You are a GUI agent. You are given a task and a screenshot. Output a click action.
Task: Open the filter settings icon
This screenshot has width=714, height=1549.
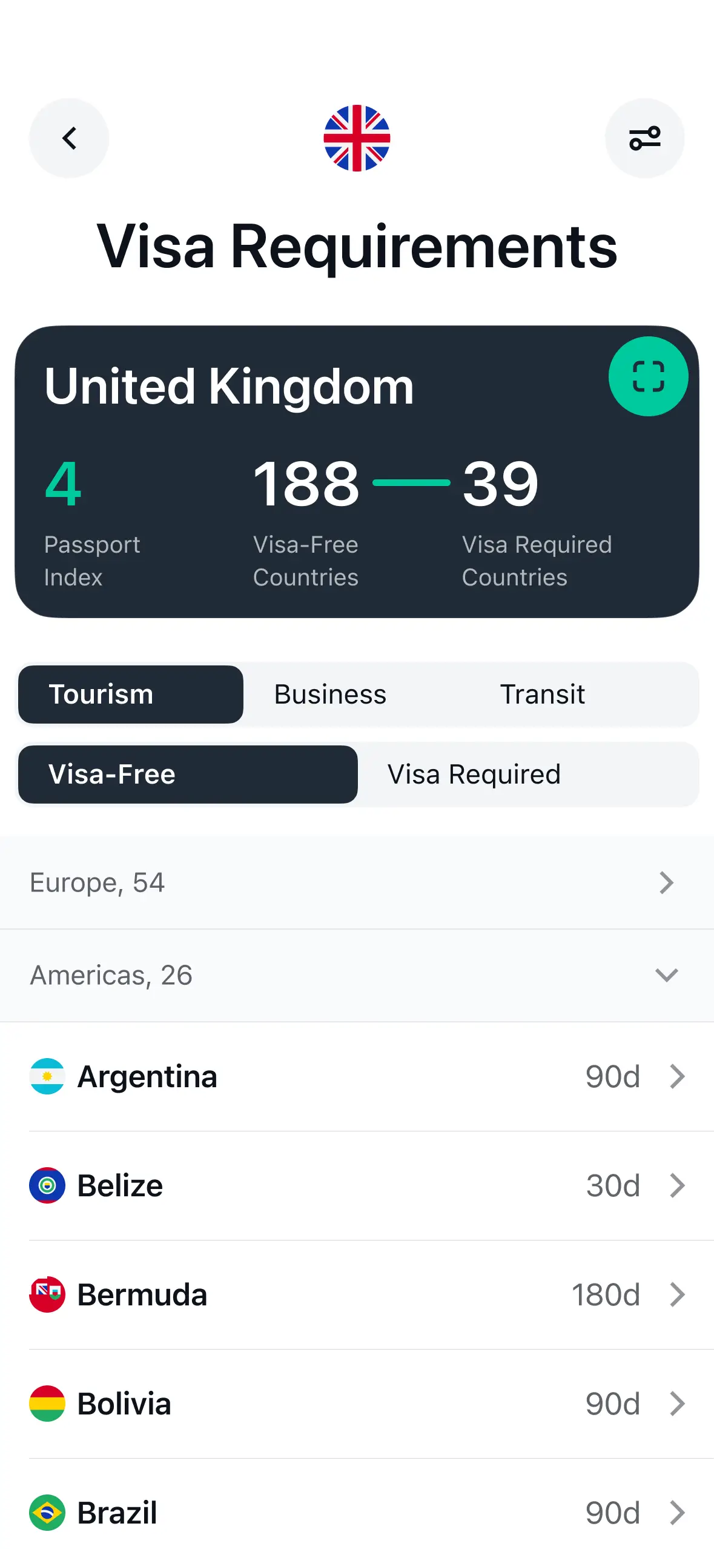644,138
